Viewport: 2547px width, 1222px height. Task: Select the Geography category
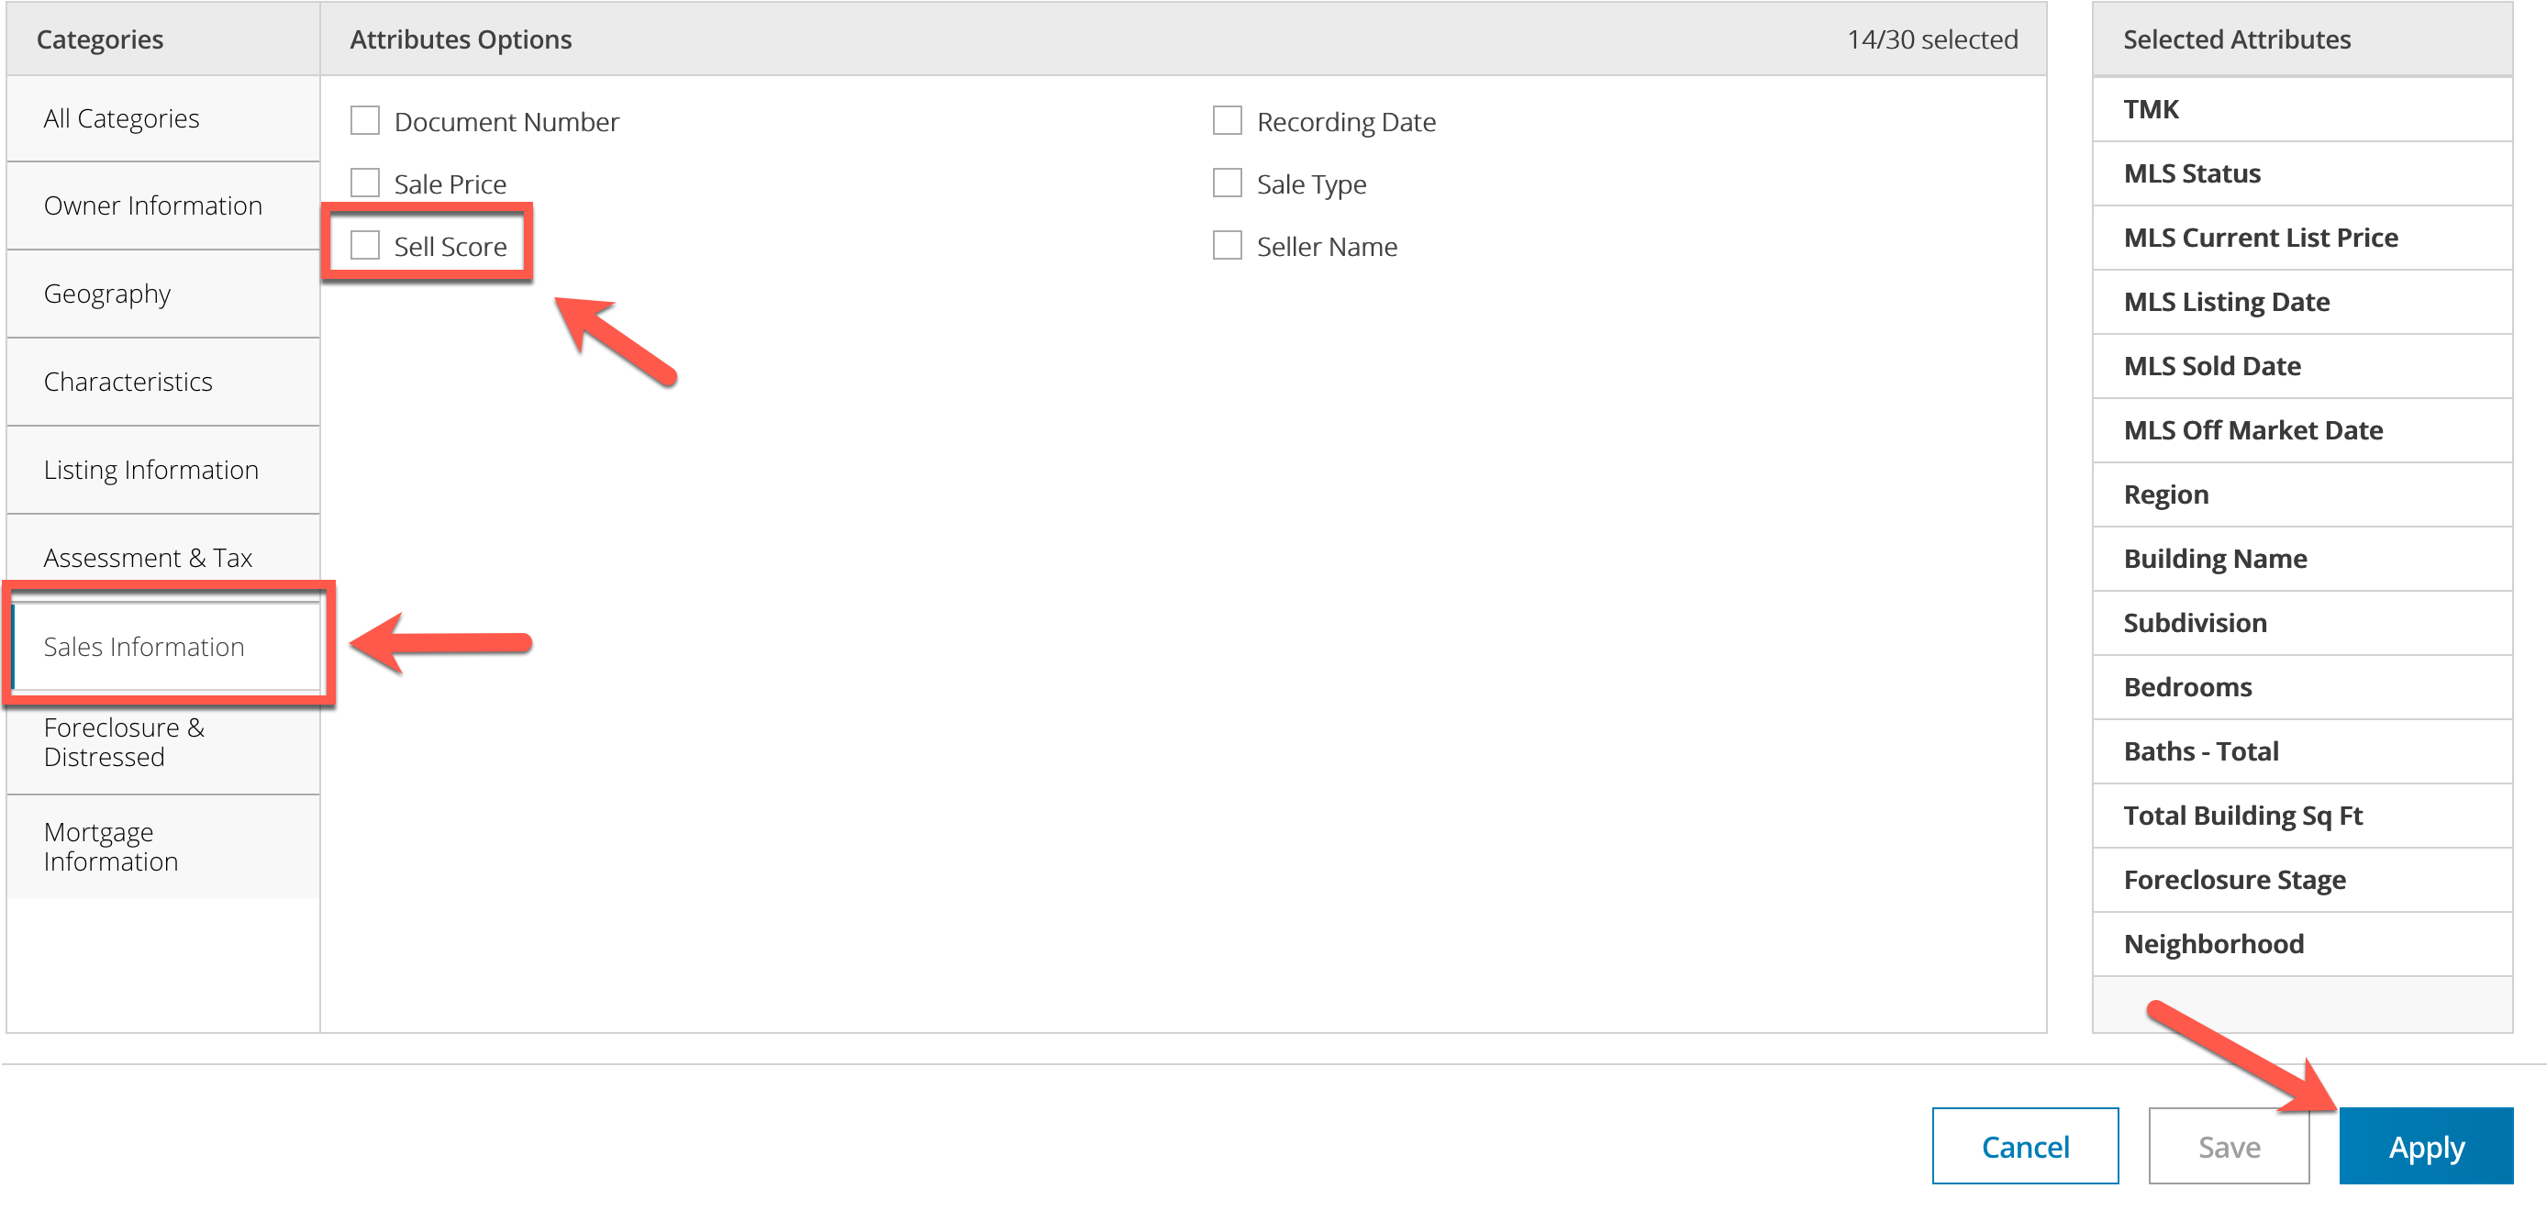point(107,294)
